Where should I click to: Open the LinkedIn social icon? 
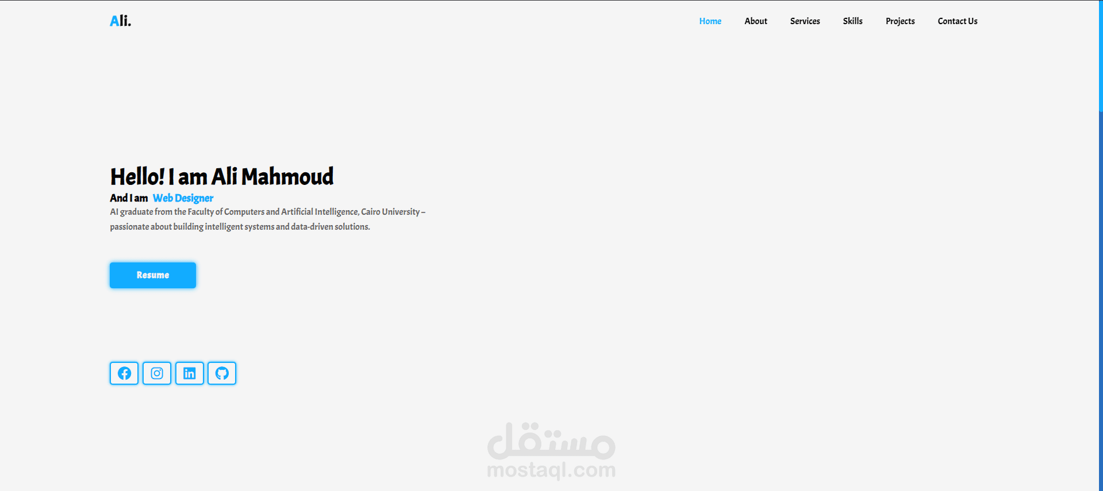[x=190, y=373]
